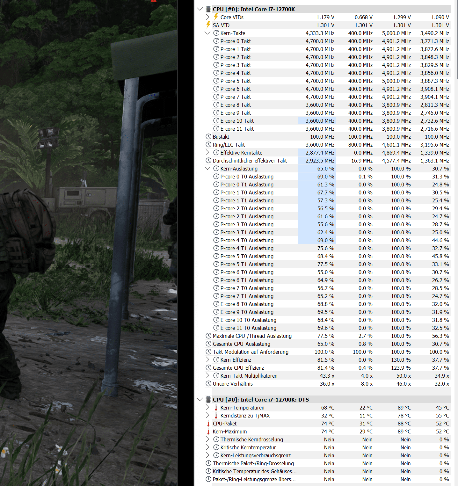Expand the Kern-Temperaturen row
This screenshot has height=486, width=458.
(207, 408)
